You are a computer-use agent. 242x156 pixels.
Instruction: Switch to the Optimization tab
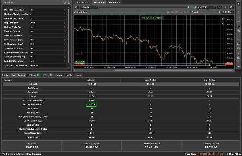point(115,2)
